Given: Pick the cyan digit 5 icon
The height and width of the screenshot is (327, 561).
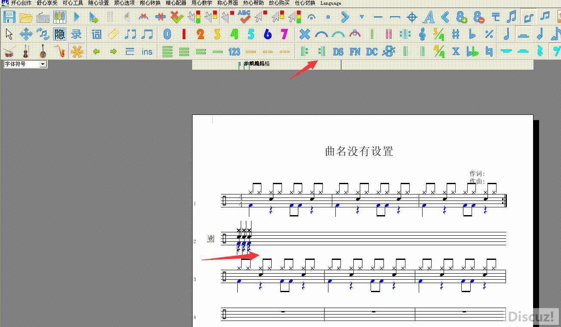Looking at the screenshot, I should tap(251, 34).
